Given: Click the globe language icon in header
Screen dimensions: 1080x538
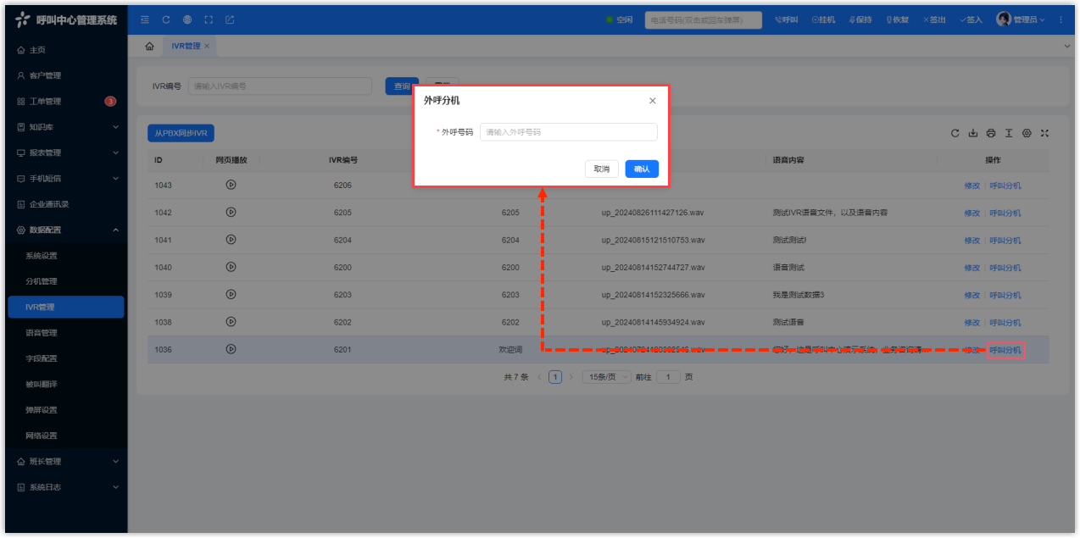Looking at the screenshot, I should [186, 19].
